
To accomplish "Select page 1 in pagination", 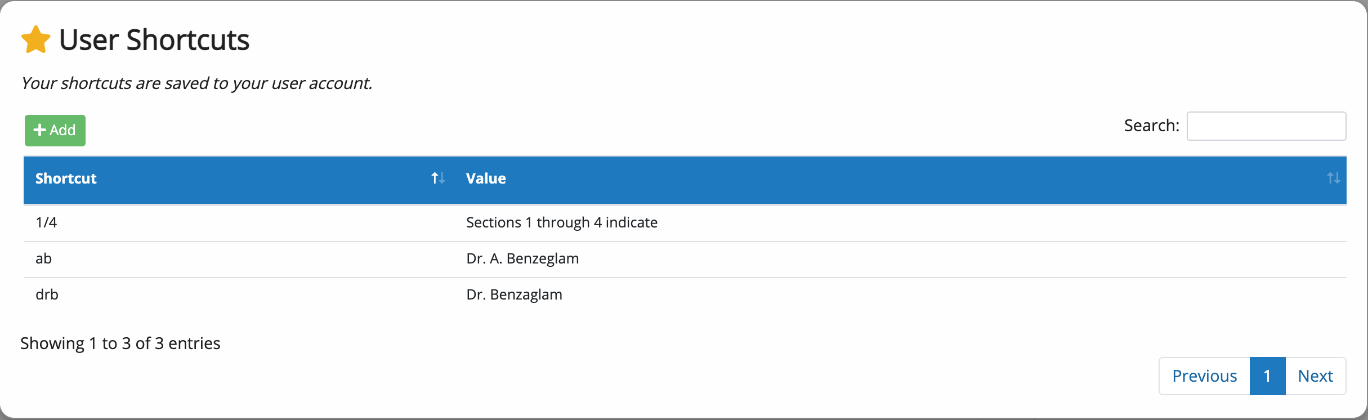I will tap(1268, 376).
